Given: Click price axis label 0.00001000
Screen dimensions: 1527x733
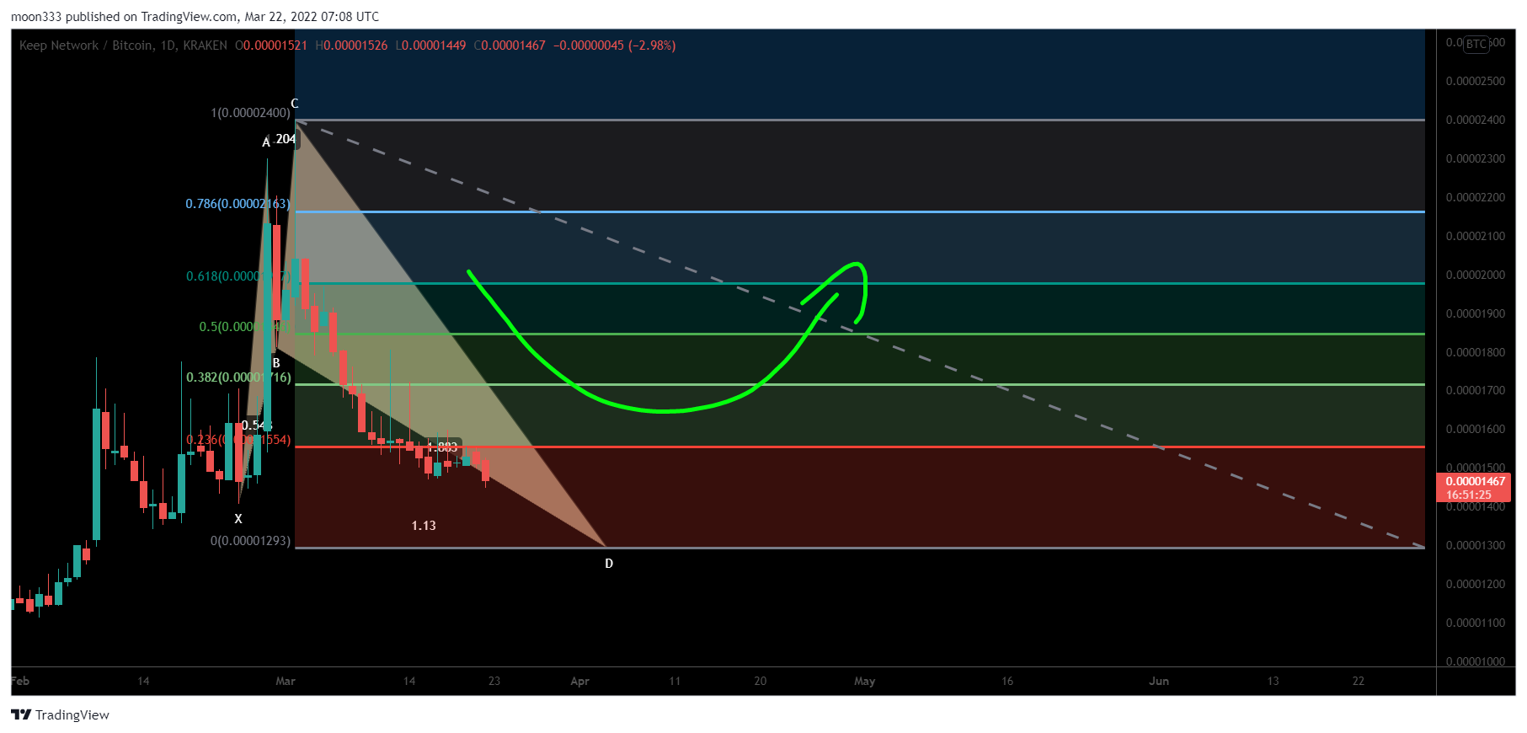Looking at the screenshot, I should pyautogui.click(x=1475, y=661).
